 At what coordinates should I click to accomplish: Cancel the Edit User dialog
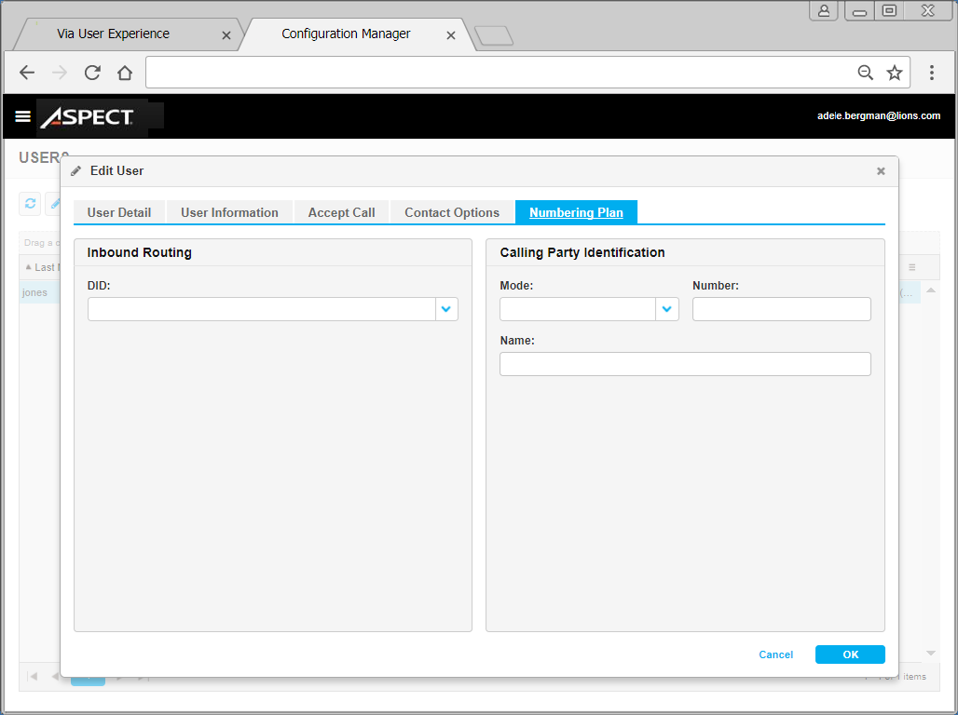click(x=775, y=654)
